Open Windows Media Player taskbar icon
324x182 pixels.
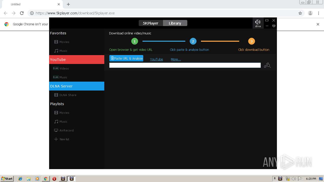[37, 179]
